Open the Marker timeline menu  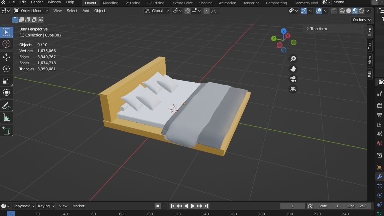click(78, 206)
